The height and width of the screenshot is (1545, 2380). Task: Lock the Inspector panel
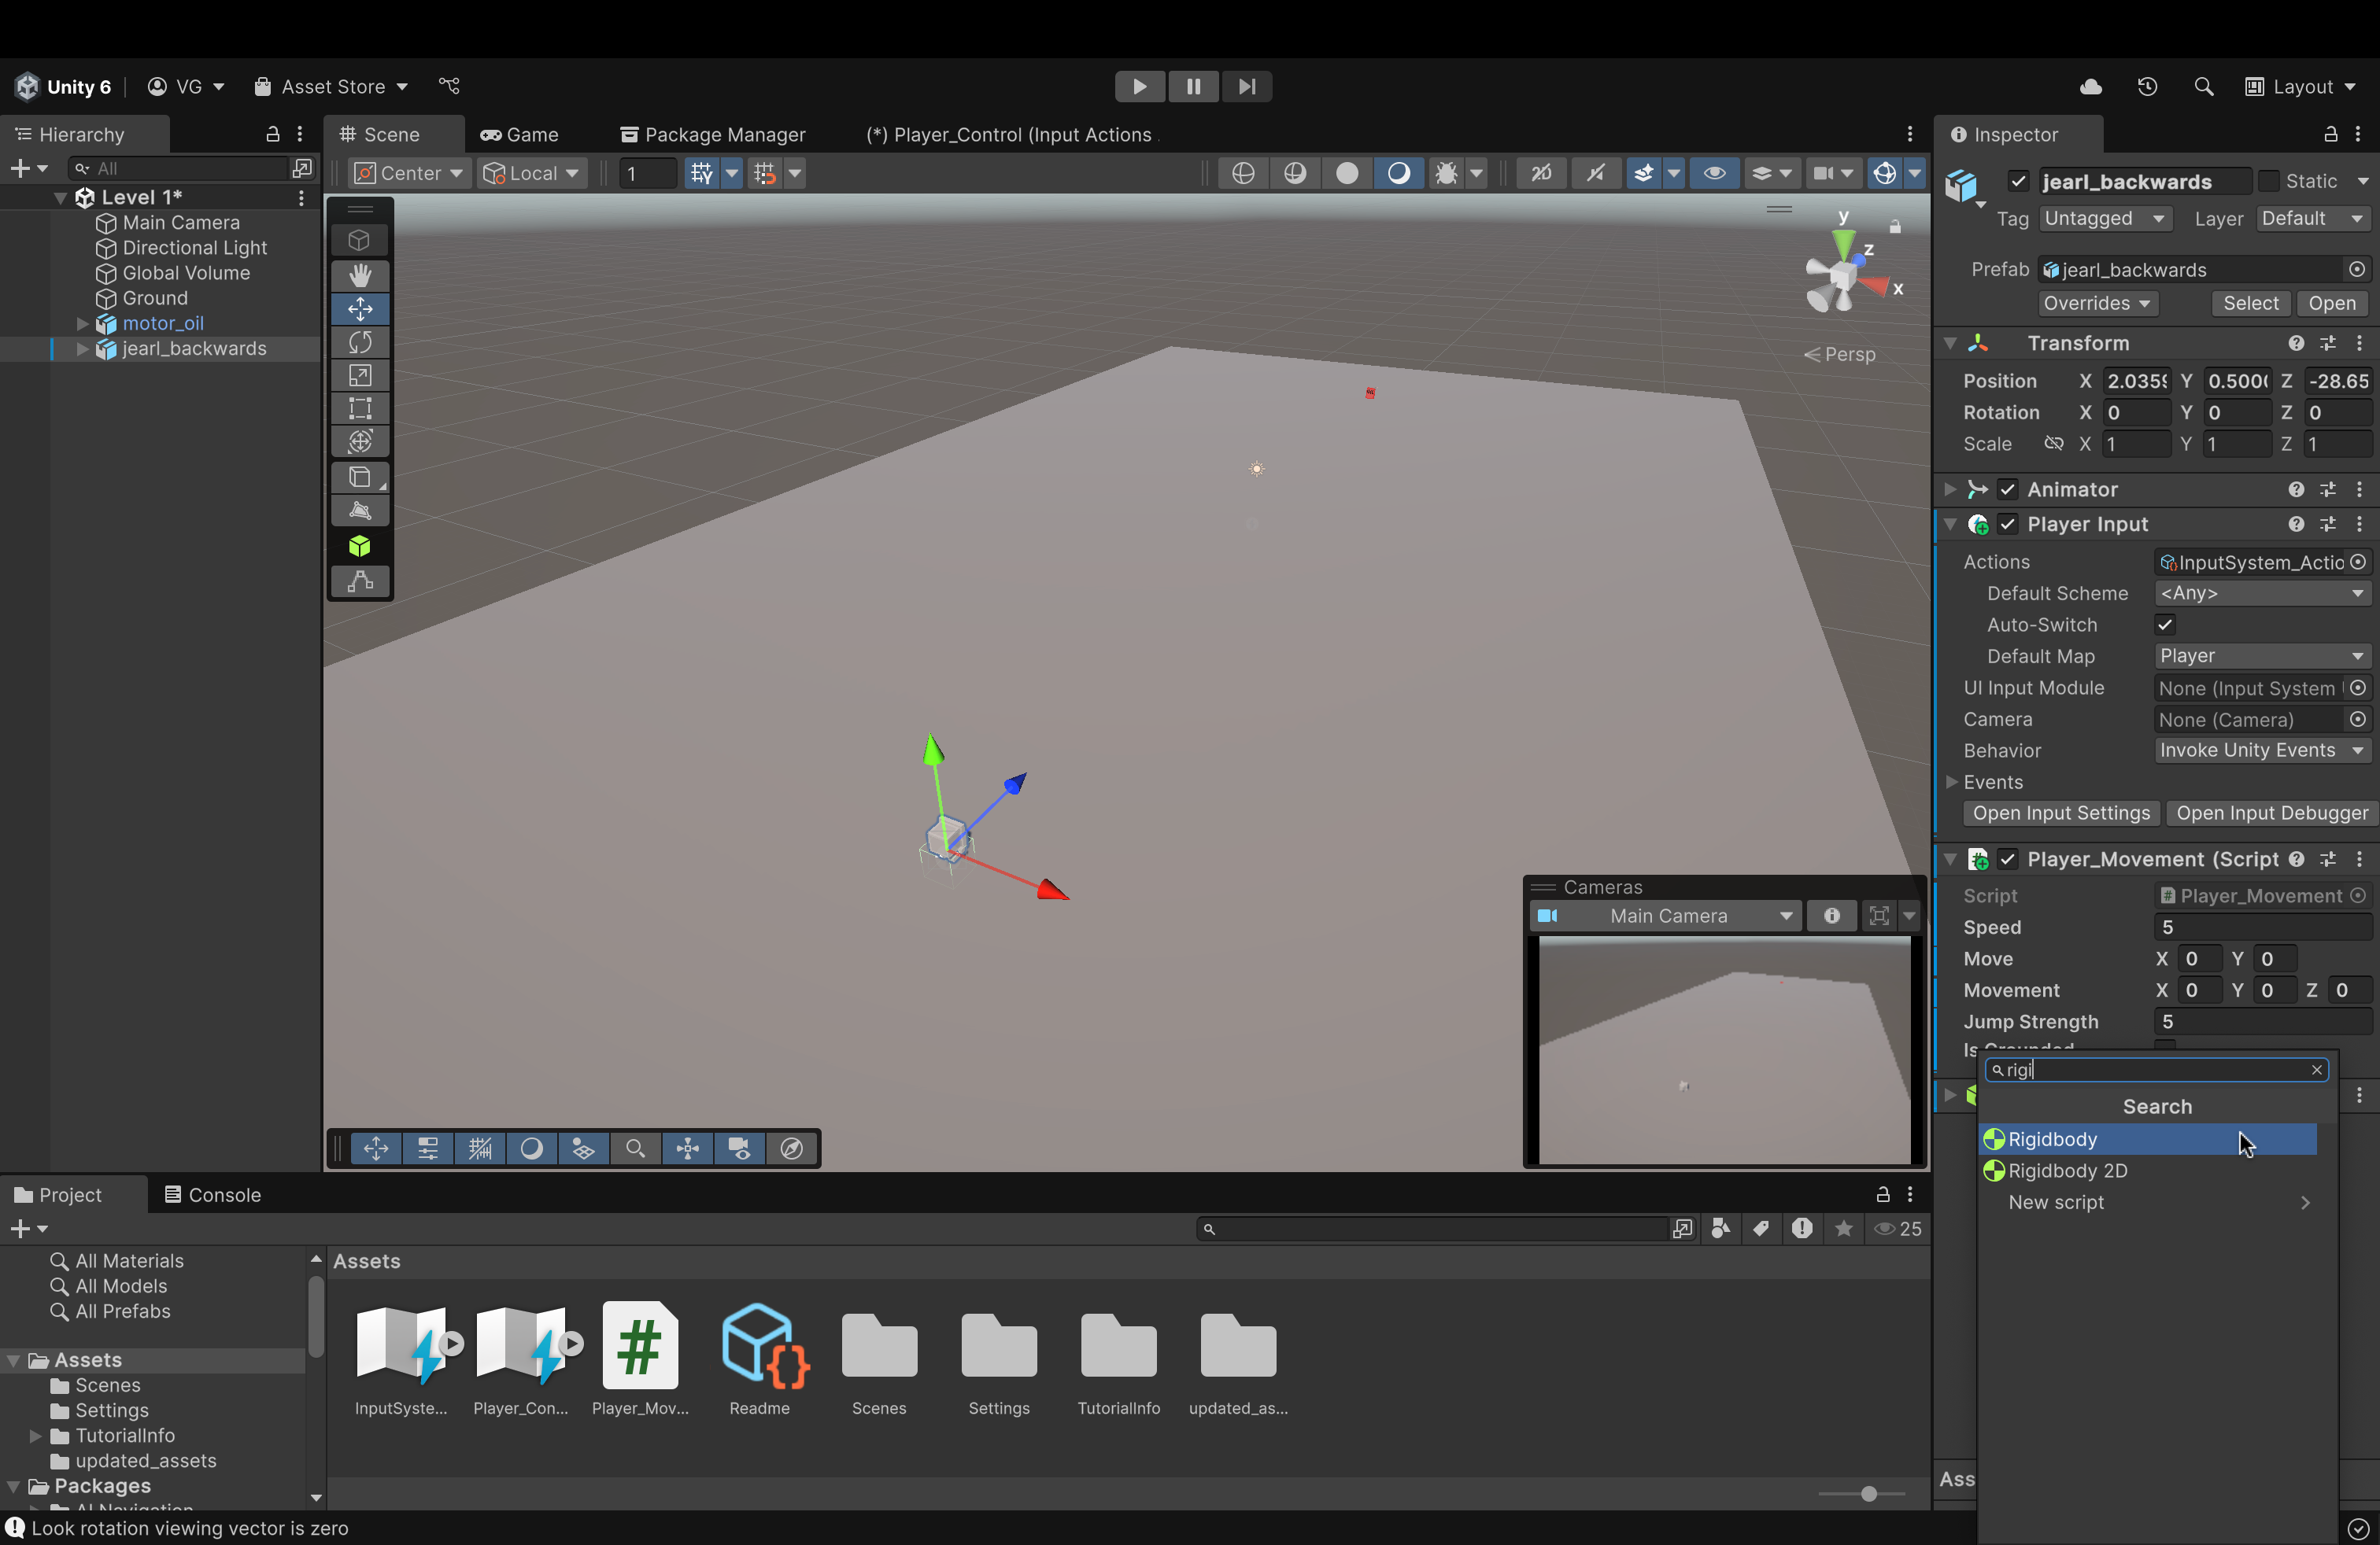tap(2331, 134)
